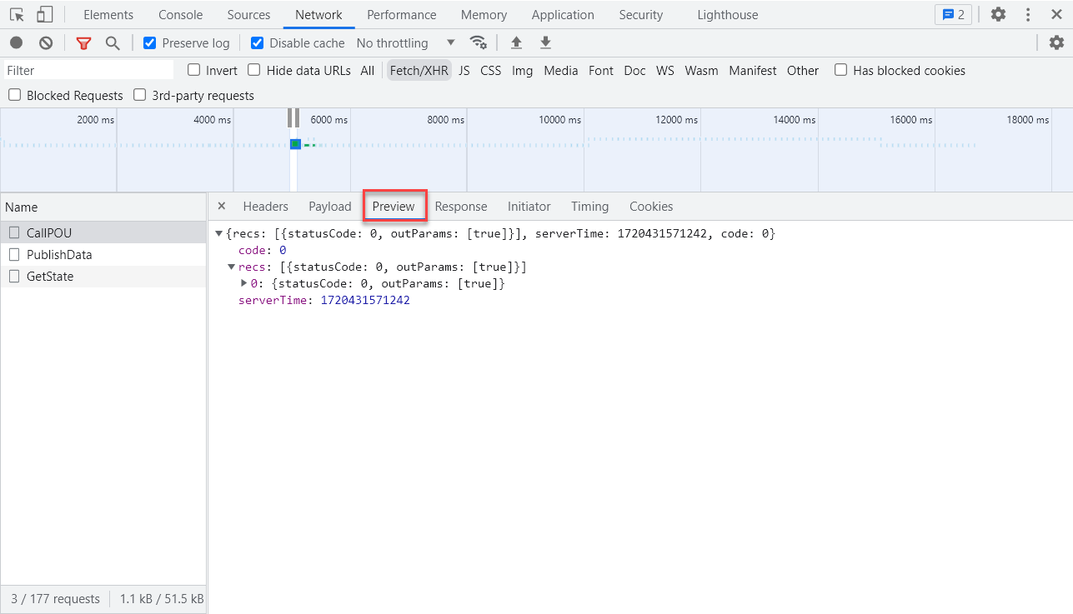Select the CallPOU request row
The image size is (1073, 614).
[x=103, y=232]
